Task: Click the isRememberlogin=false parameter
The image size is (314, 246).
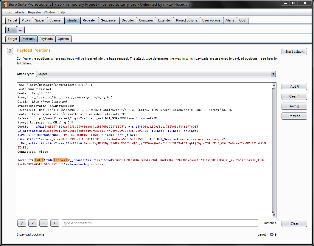Action: pyautogui.click(x=85, y=164)
